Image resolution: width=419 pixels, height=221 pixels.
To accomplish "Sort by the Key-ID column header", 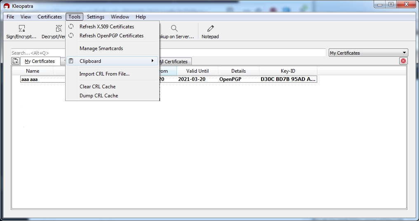I will [288, 71].
